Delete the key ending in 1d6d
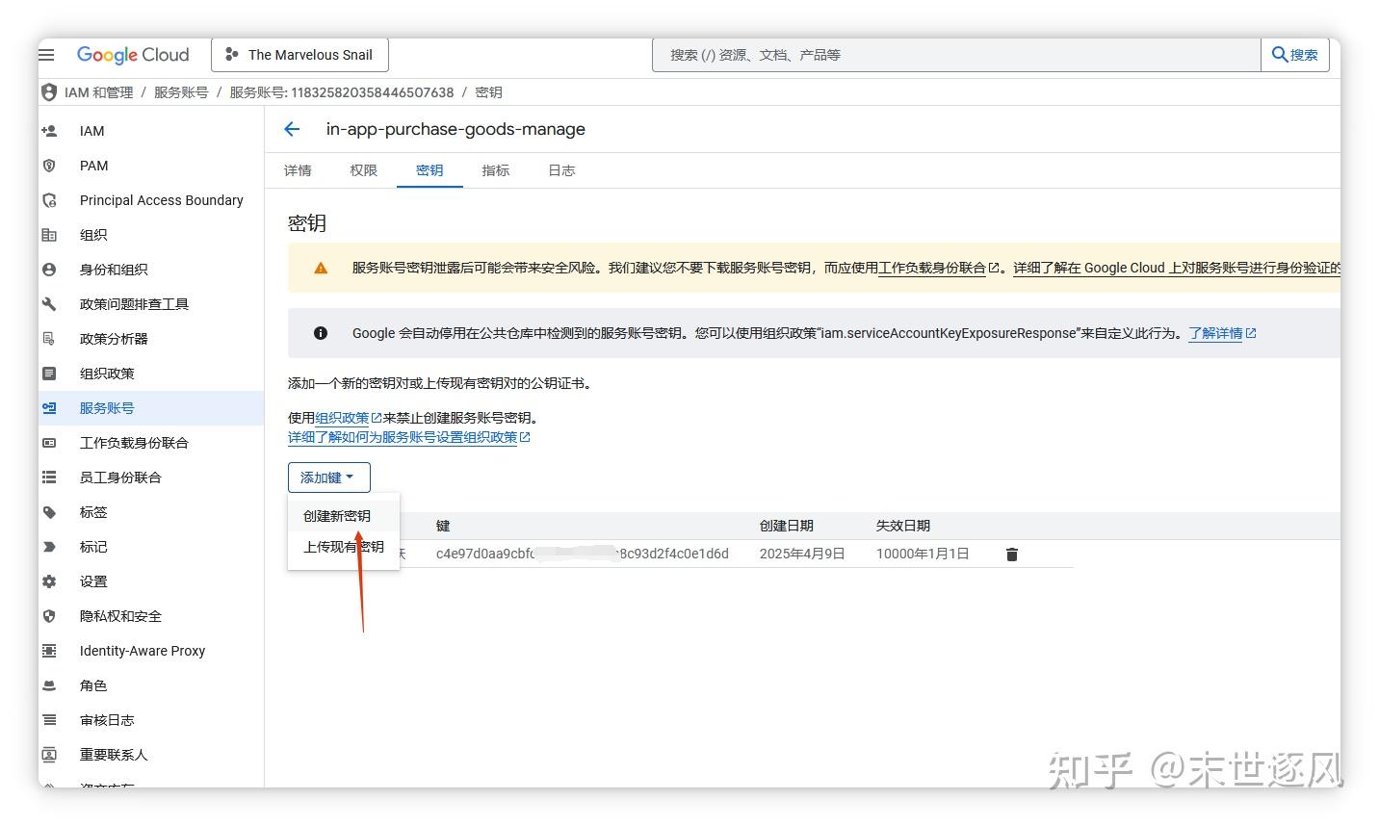 [1010, 553]
